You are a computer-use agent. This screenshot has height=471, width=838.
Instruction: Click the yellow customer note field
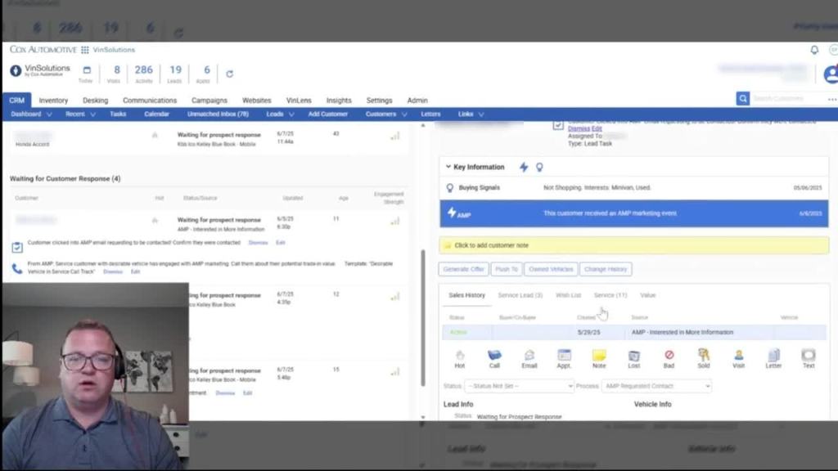coord(634,245)
